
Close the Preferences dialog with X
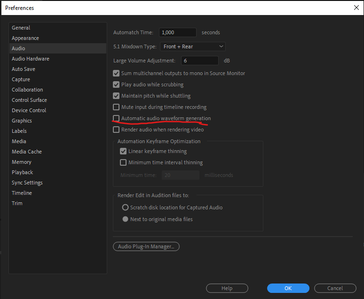356,8
